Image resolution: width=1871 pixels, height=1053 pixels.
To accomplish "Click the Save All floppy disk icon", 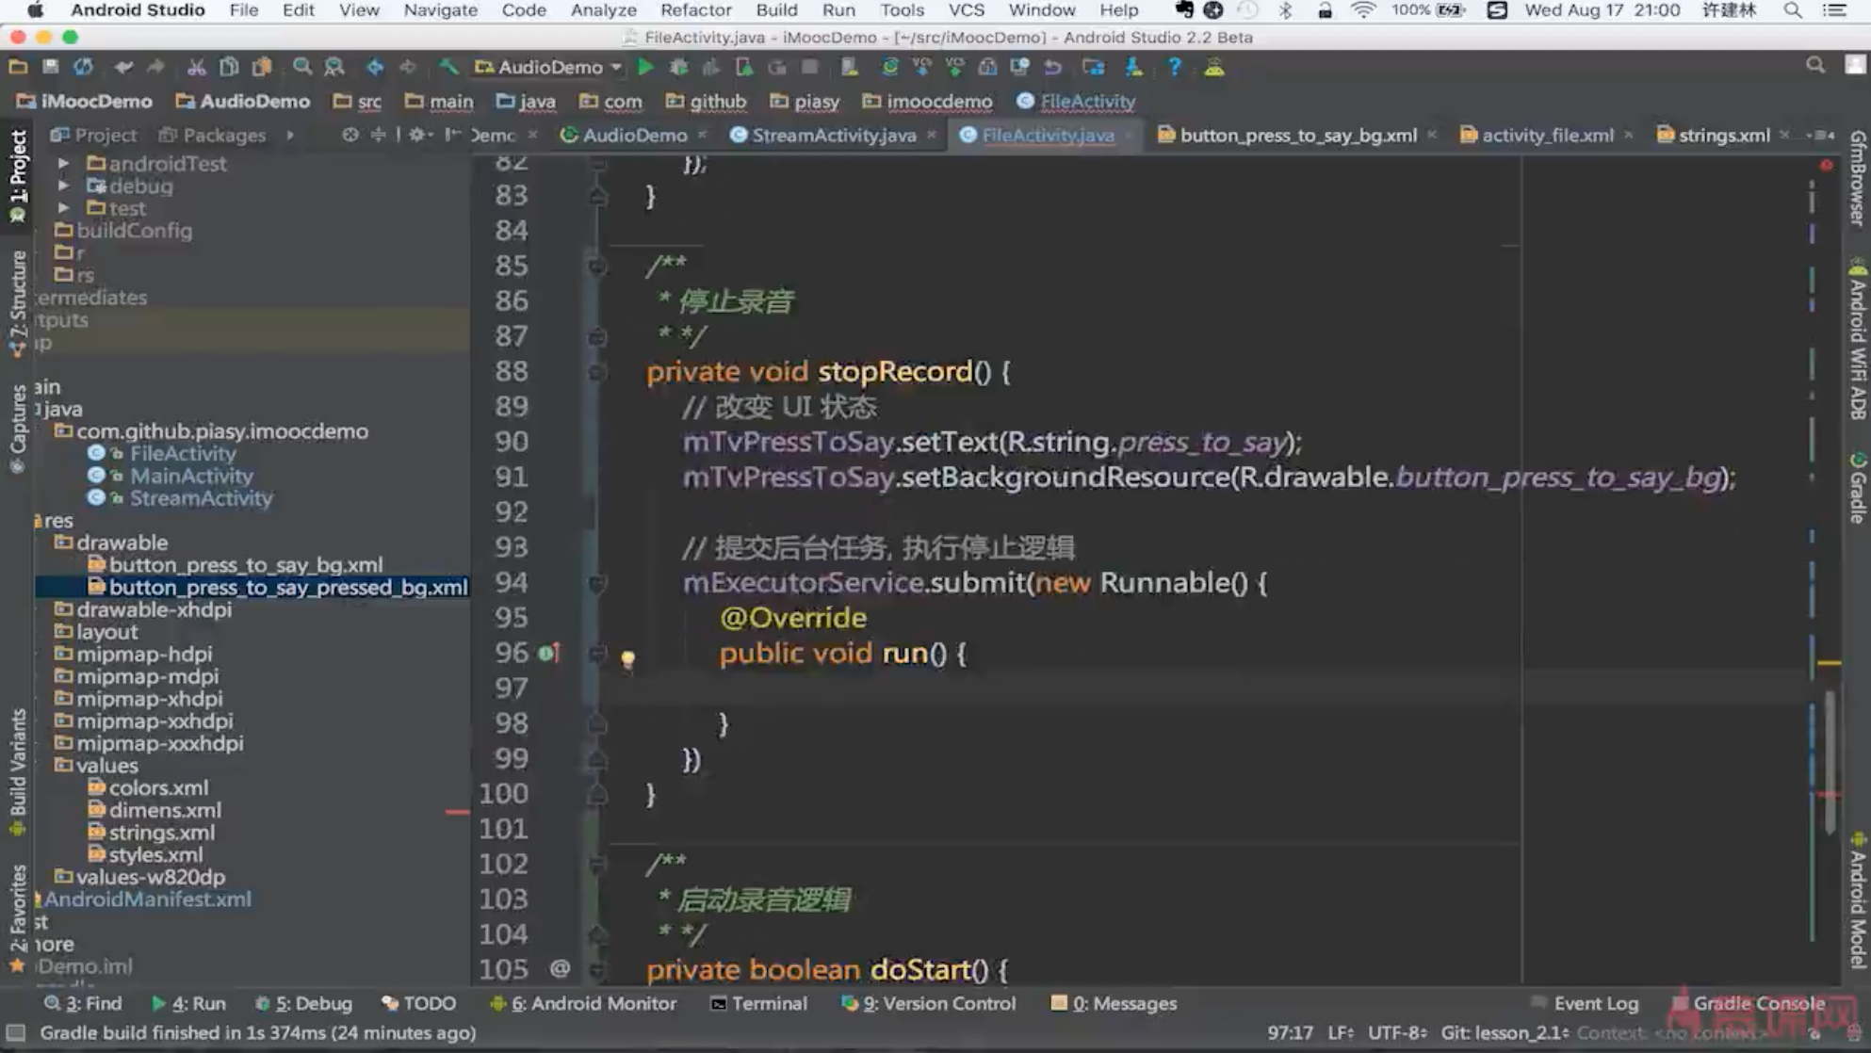I will tap(51, 67).
